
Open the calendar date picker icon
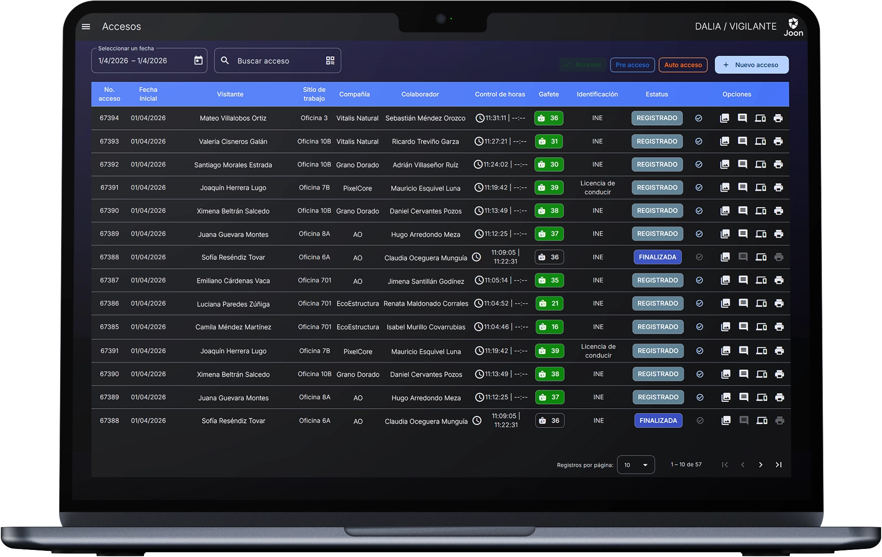click(198, 61)
